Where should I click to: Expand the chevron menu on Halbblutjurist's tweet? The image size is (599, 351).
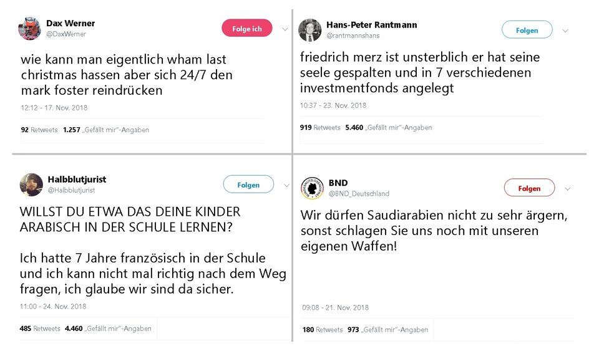tap(286, 185)
